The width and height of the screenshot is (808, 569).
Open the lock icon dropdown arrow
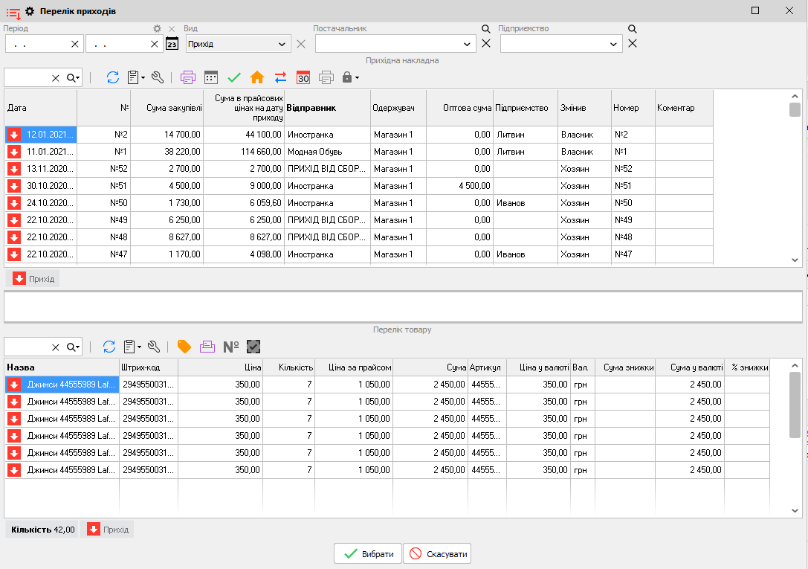coord(358,77)
